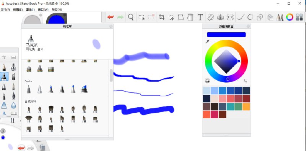Select the Flood Fill bucket tool
This screenshot has width=306, height=151.
(190, 17)
